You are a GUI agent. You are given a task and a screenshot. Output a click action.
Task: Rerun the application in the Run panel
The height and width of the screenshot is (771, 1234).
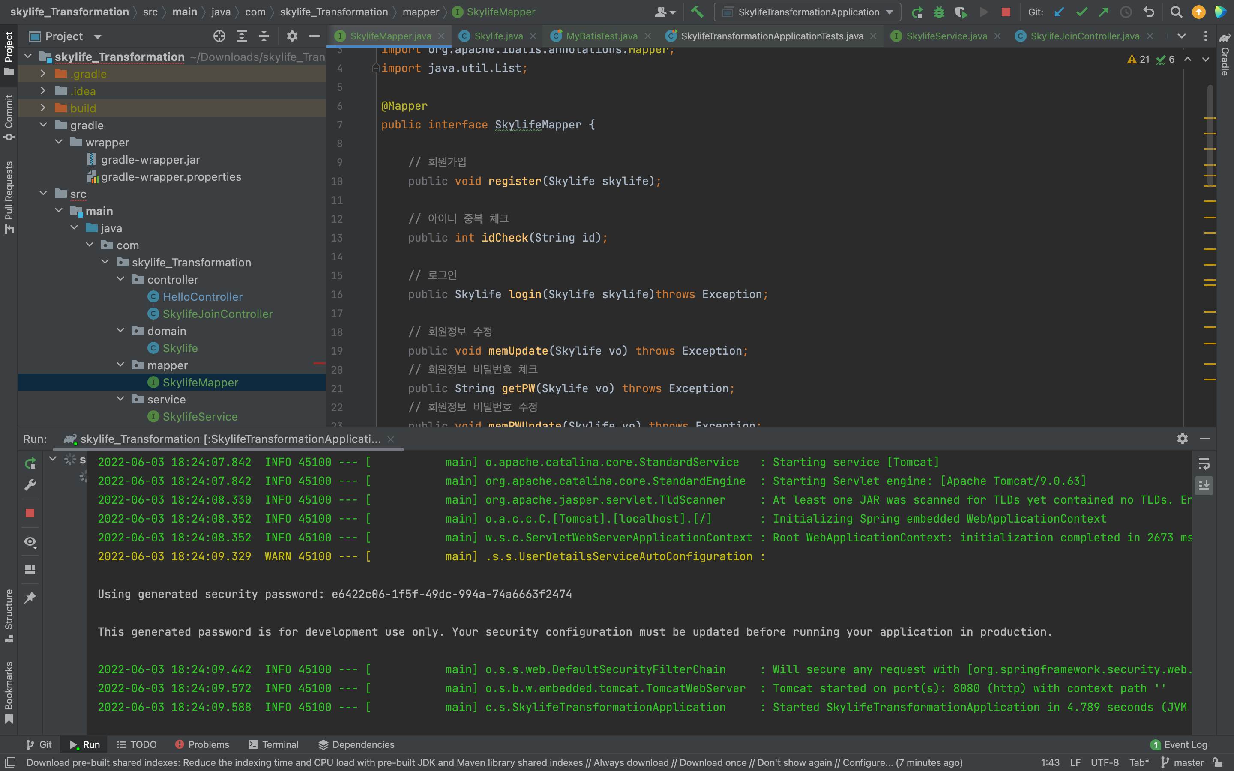(30, 463)
